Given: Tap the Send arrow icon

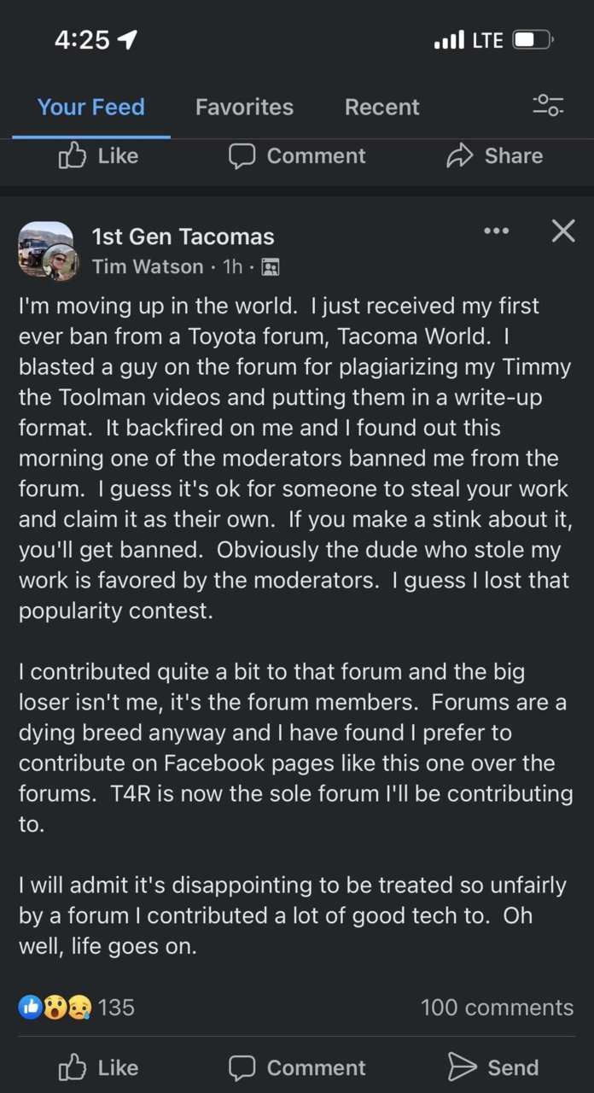Looking at the screenshot, I should 462,1067.
